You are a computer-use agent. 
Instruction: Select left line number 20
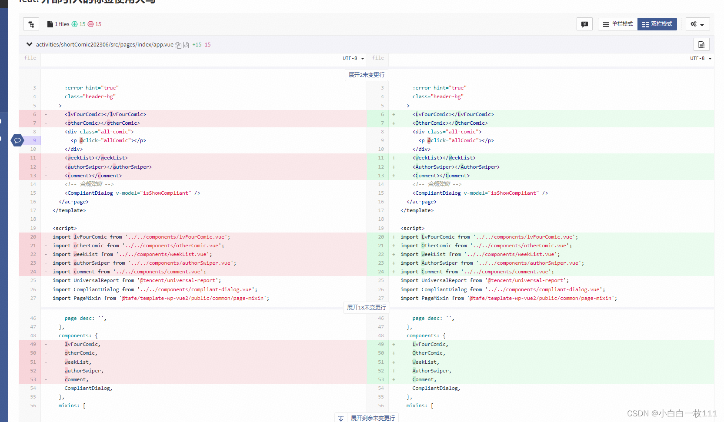[33, 237]
